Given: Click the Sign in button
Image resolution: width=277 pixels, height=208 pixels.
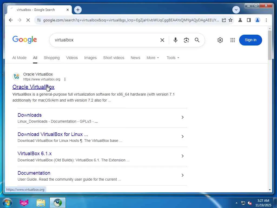Looking at the screenshot, I should click(250, 40).
